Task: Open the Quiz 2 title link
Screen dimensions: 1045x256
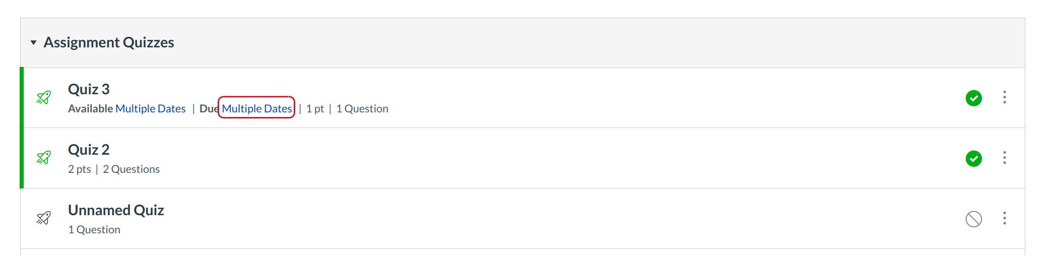Action: click(x=89, y=150)
